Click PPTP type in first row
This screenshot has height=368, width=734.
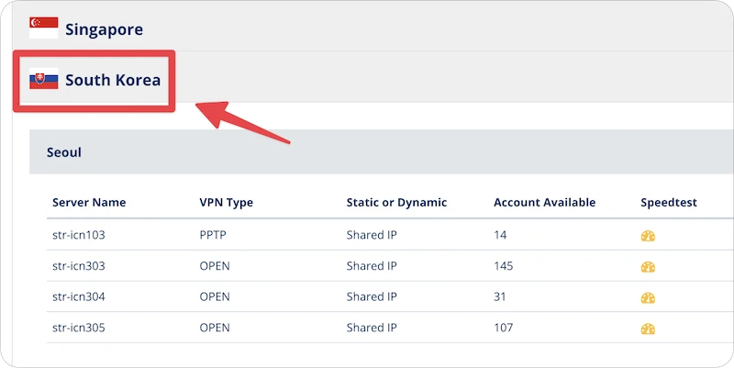(213, 235)
